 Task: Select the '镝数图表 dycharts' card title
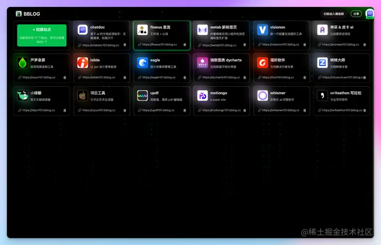[x=226, y=60]
